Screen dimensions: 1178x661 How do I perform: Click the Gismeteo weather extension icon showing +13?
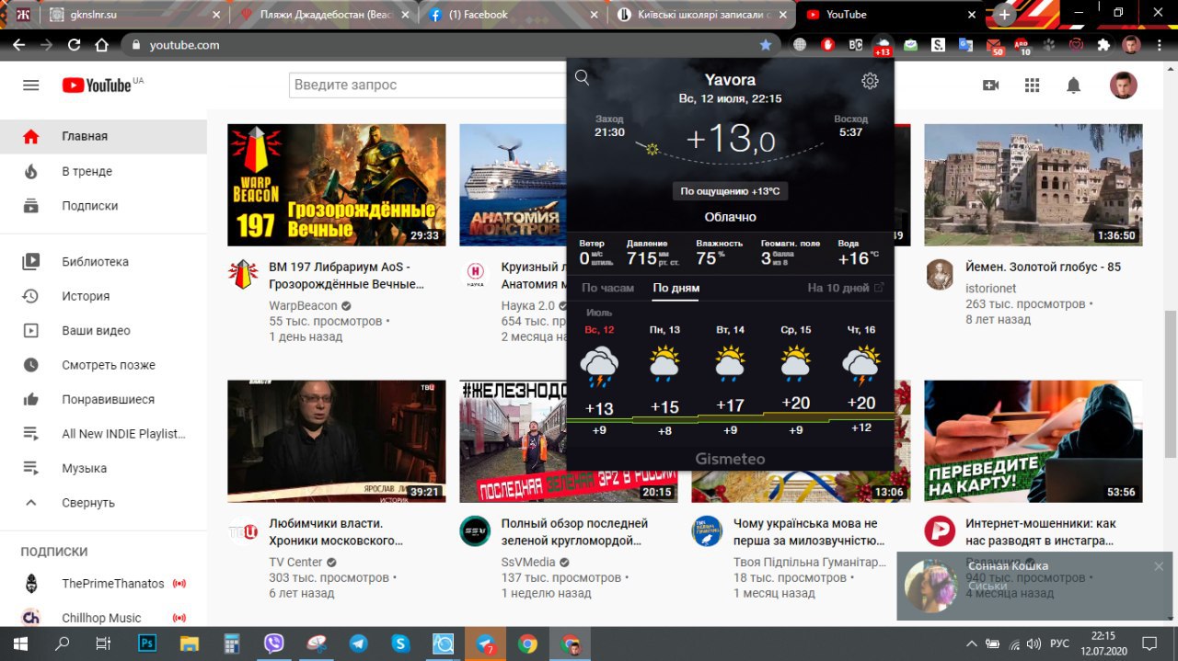click(x=883, y=45)
